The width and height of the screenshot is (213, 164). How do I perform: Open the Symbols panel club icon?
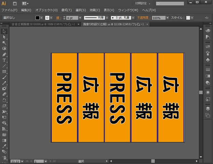[208, 60]
